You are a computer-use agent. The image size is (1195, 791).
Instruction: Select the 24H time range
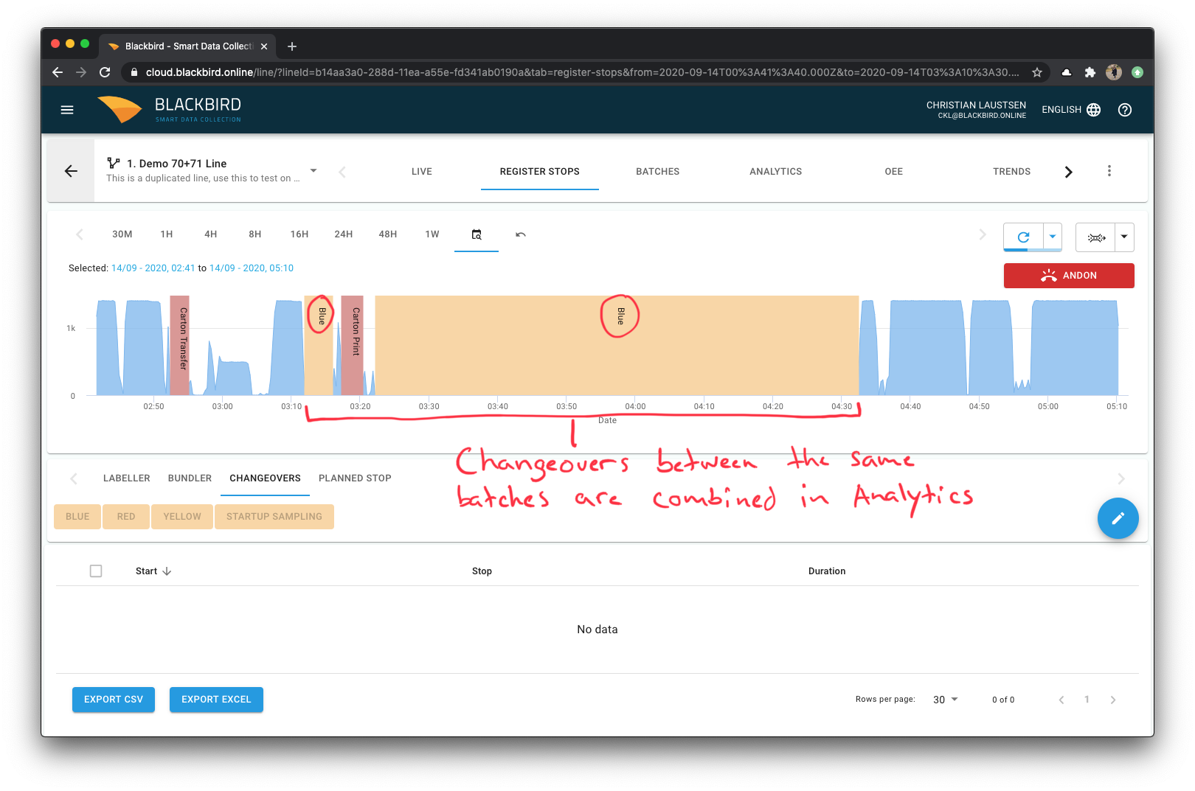coord(344,234)
